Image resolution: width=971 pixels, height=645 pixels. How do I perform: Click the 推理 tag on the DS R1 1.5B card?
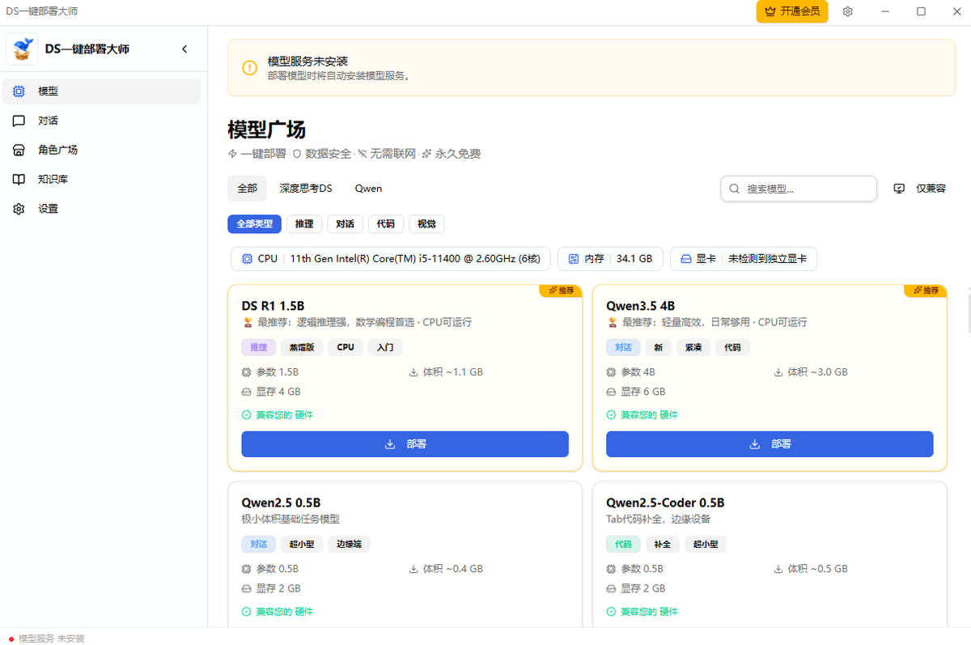pos(258,347)
